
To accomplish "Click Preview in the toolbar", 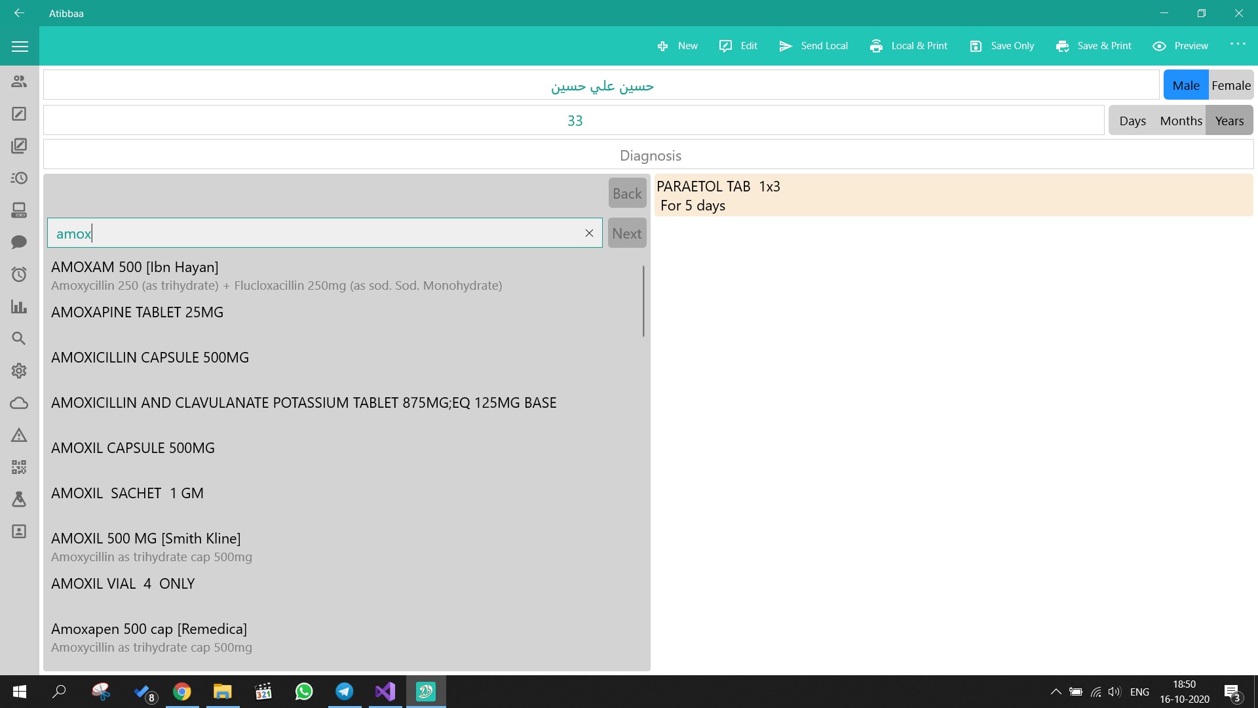I will click(1180, 46).
